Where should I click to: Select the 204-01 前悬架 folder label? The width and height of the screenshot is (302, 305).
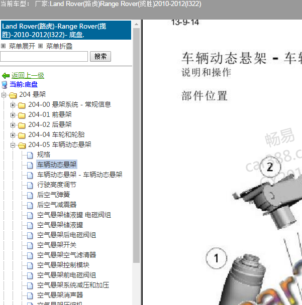coord(50,114)
